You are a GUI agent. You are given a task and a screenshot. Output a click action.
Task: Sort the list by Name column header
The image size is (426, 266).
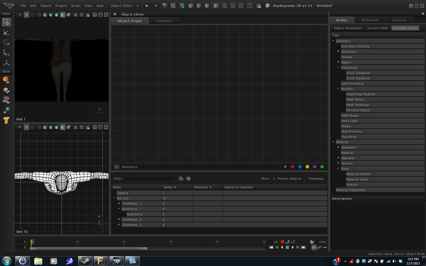click(x=137, y=187)
